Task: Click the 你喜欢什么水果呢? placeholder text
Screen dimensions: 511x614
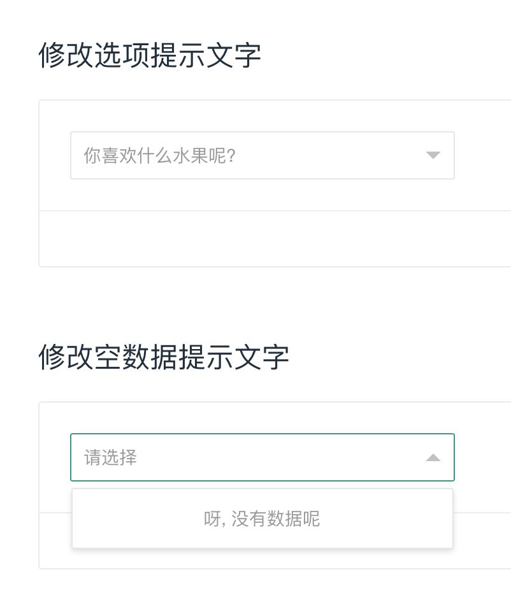Action: tap(160, 155)
